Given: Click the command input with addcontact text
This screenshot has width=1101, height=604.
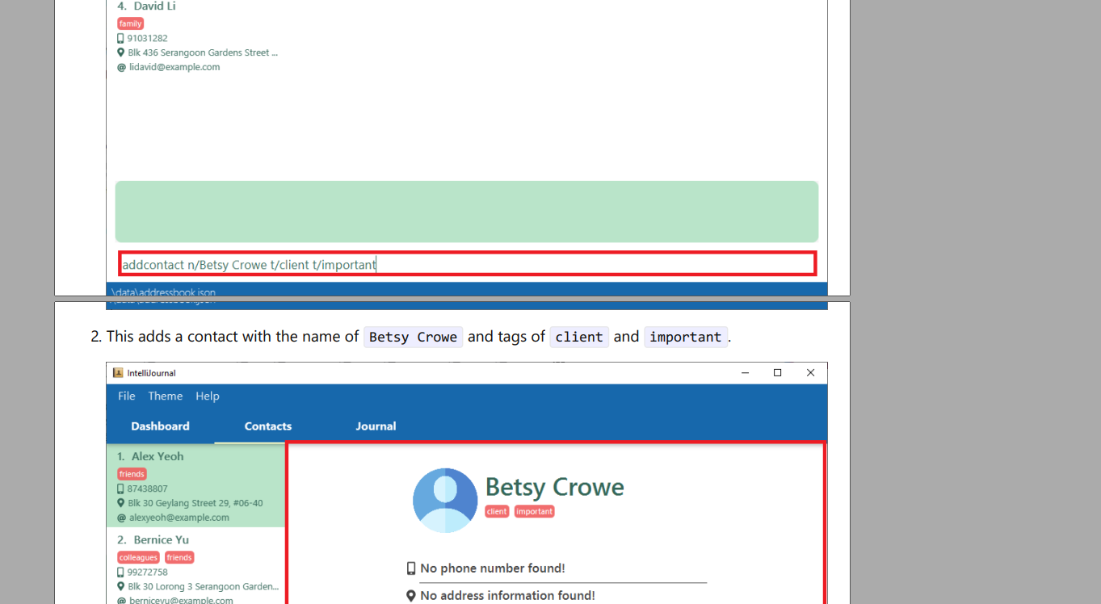Looking at the screenshot, I should coord(468,264).
